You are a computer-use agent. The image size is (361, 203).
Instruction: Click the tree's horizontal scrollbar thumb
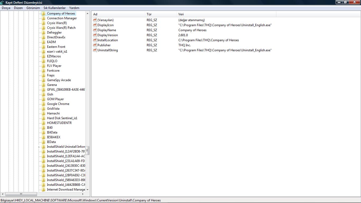tap(21, 194)
